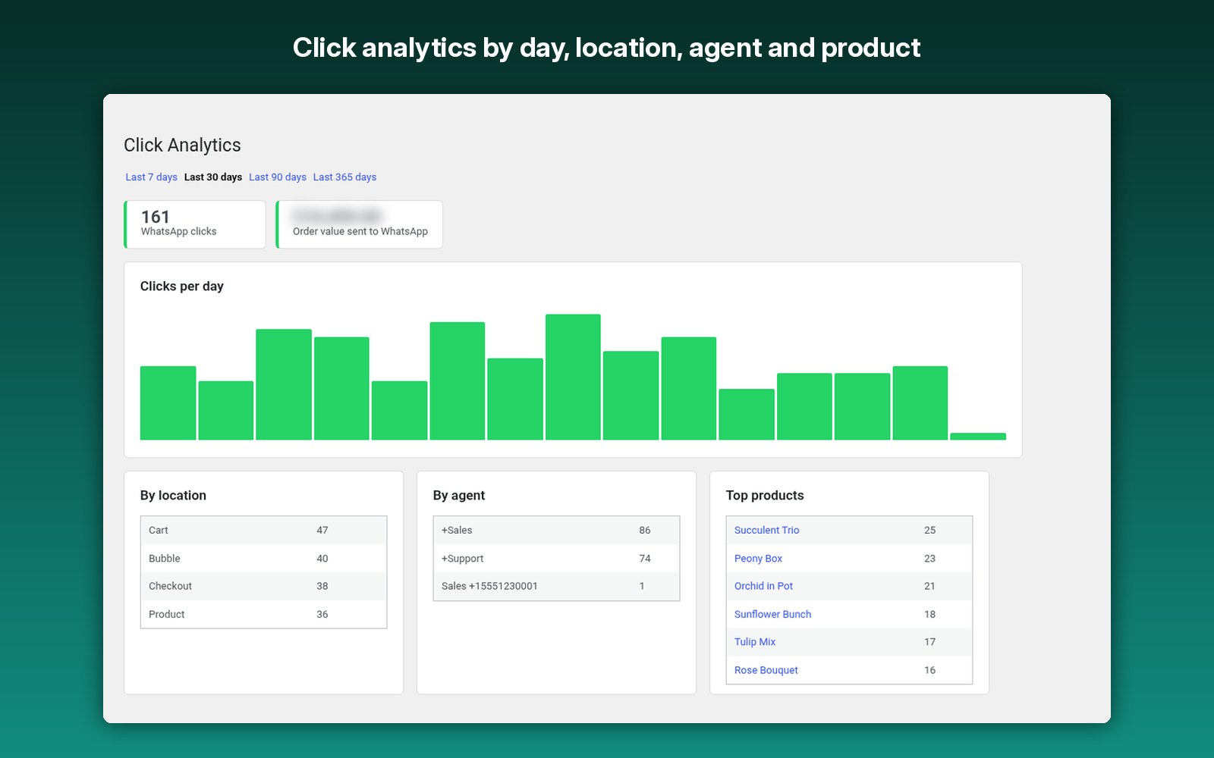The image size is (1214, 758).
Task: Click the Product row in By location
Action: click(x=263, y=614)
